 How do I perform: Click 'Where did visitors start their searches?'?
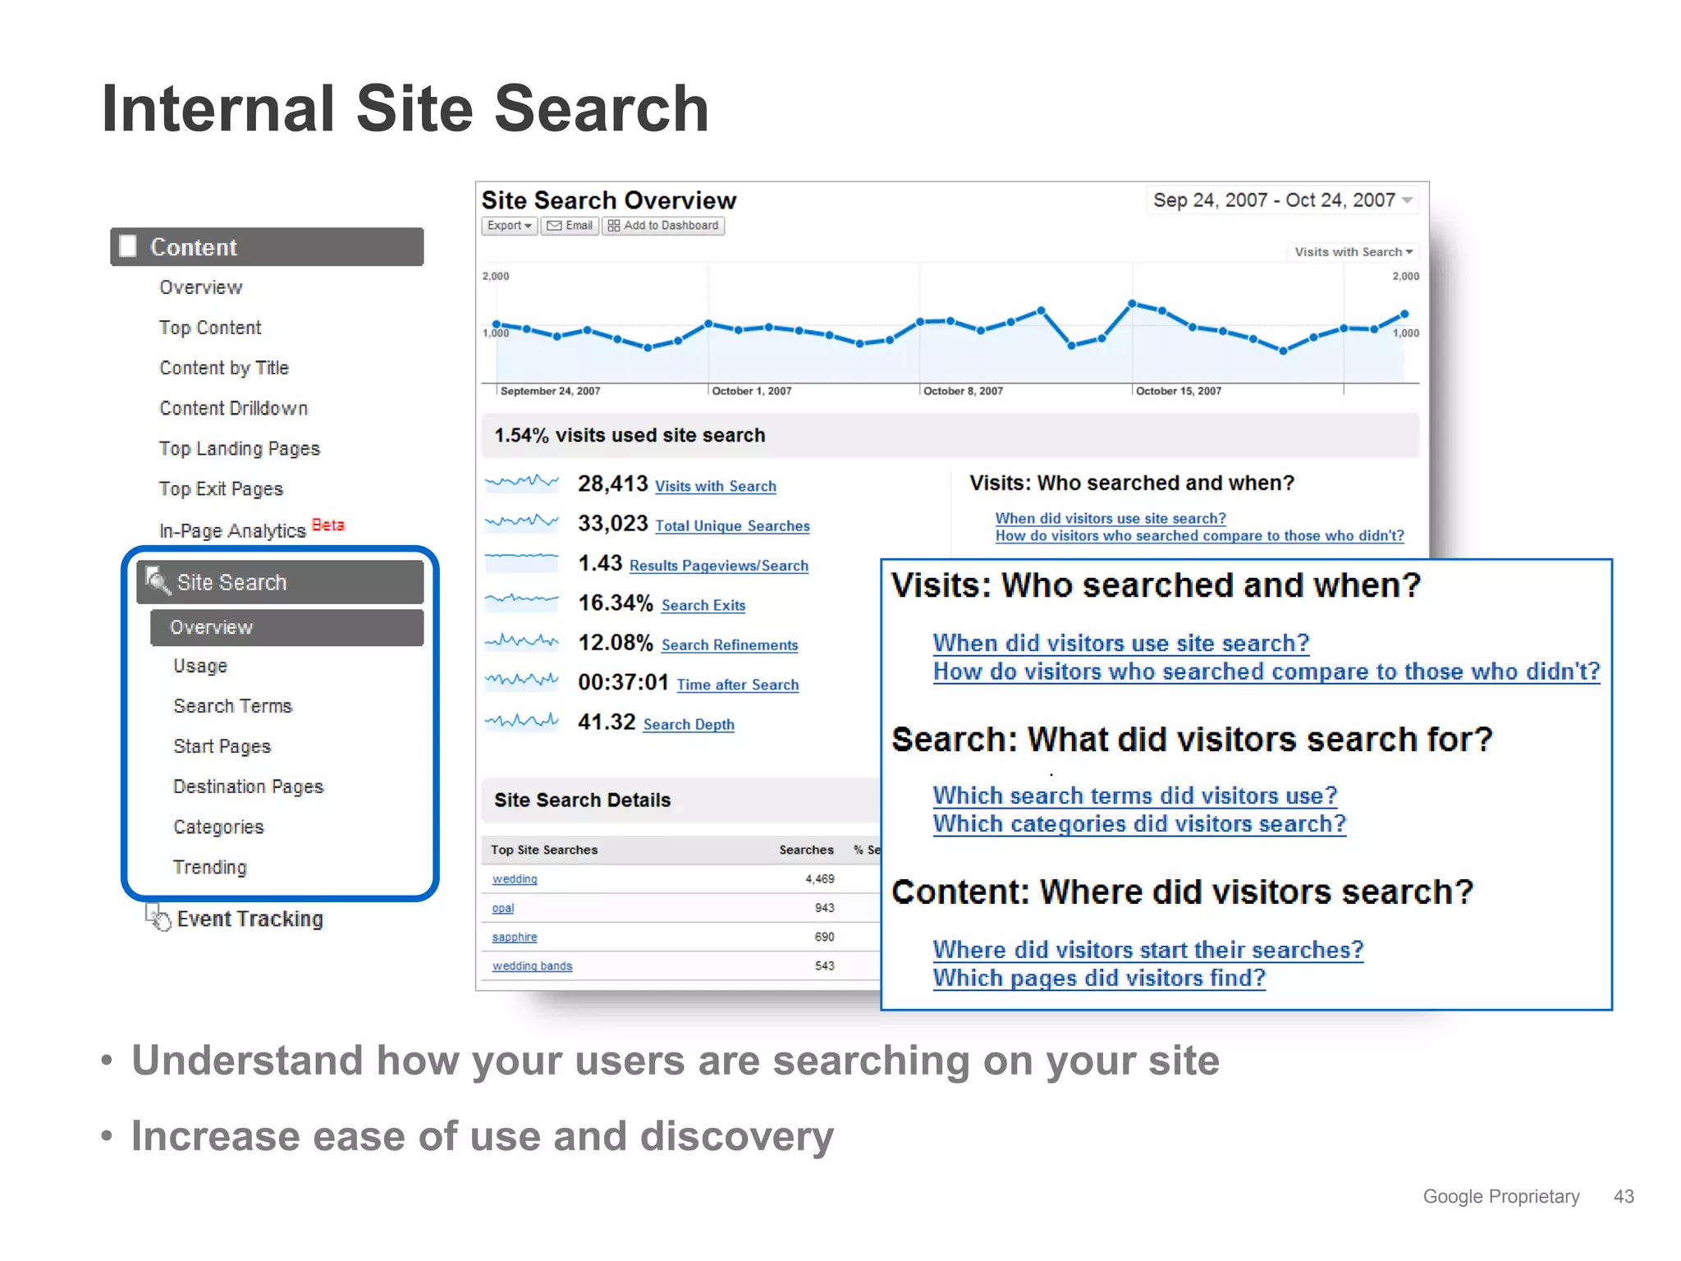tap(1148, 950)
